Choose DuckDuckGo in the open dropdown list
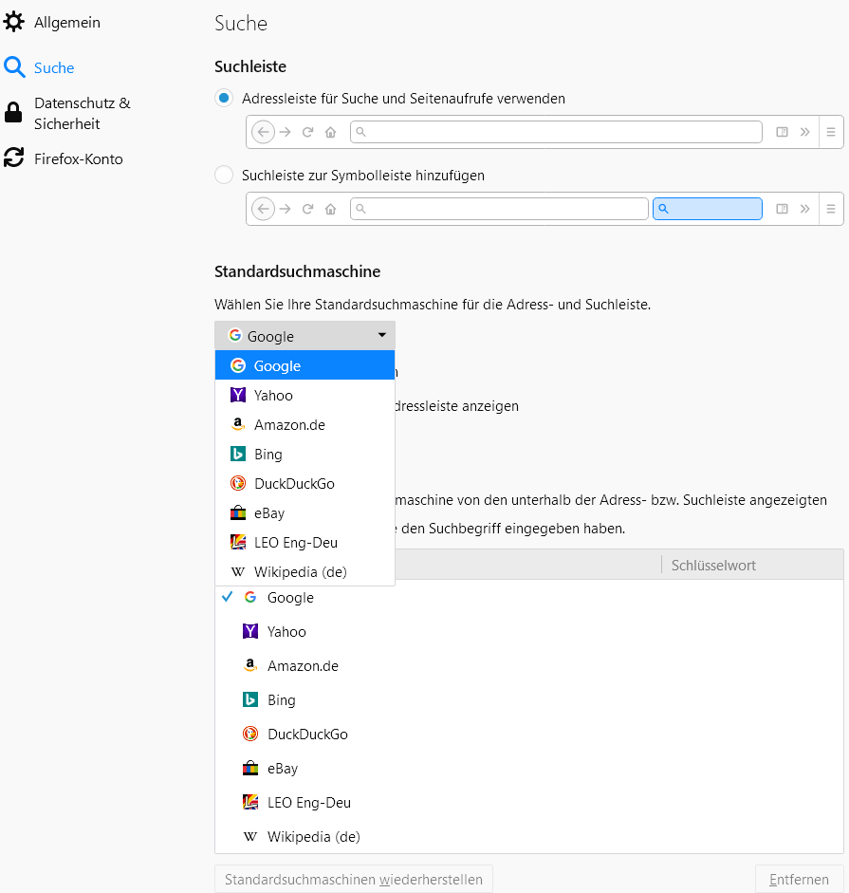 click(305, 483)
